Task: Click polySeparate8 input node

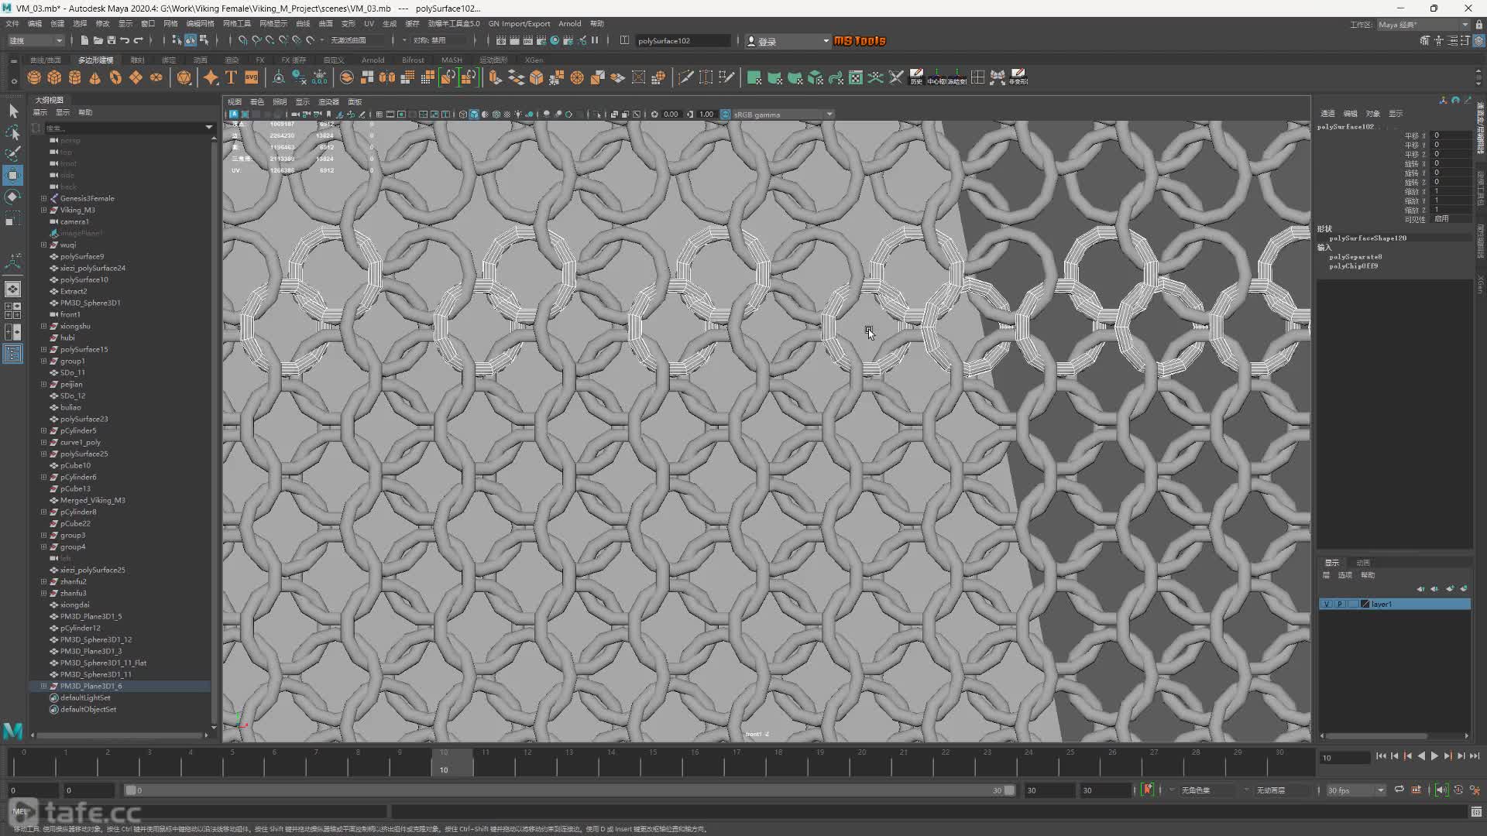Action: pyautogui.click(x=1355, y=257)
